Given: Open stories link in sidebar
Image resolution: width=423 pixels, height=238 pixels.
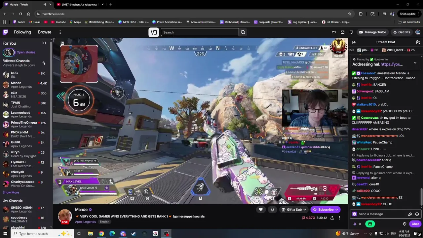Looking at the screenshot, I should pos(26,52).
